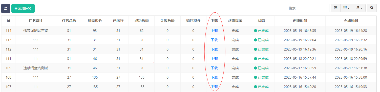Click the magnifier search icon button
The image size is (380, 92).
pos(372,8)
